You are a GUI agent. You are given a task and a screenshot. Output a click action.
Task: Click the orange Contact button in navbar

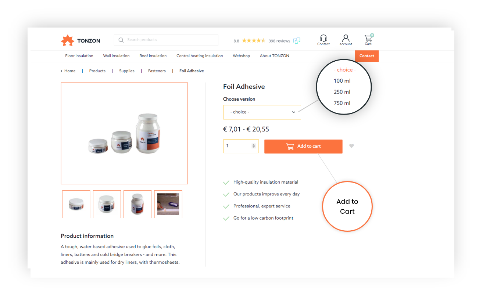[x=367, y=56]
